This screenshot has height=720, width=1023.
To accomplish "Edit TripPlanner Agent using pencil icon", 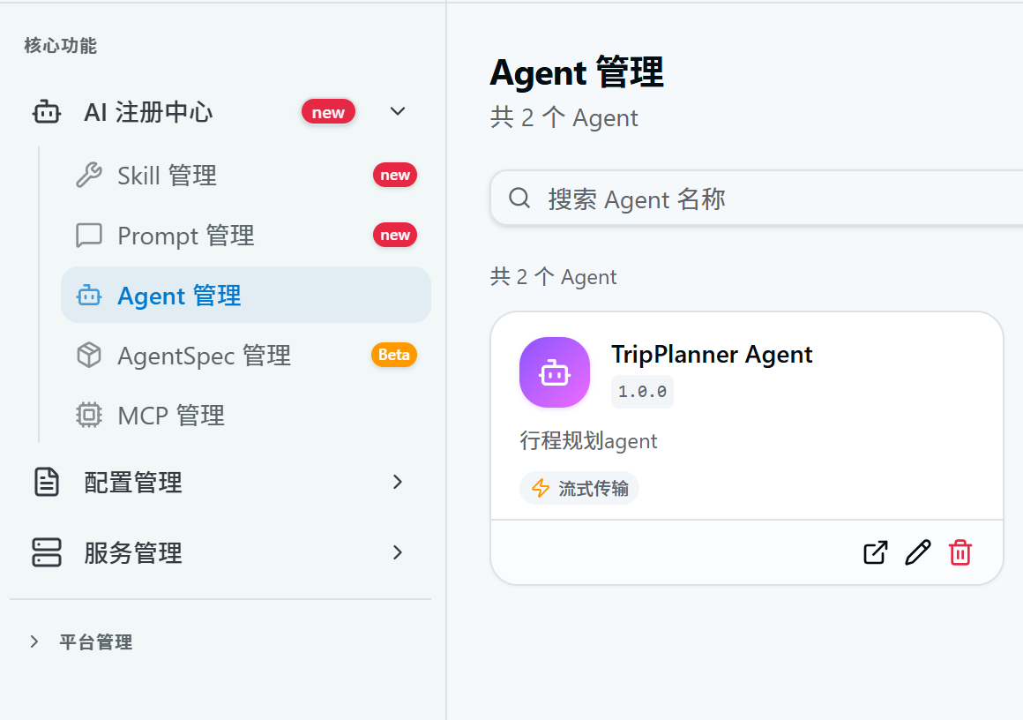I will pyautogui.click(x=918, y=552).
